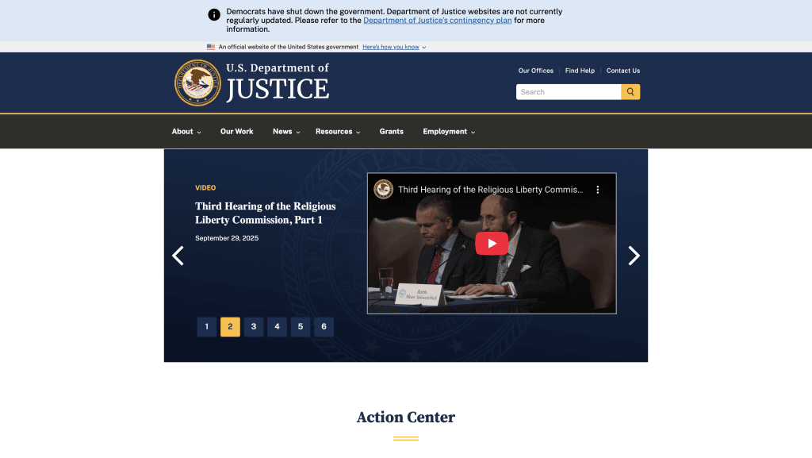
Task: Jump to carousel slide 4
Action: [x=277, y=327]
